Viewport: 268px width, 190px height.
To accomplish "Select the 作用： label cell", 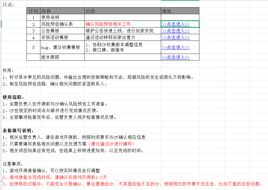I will point(8,70).
